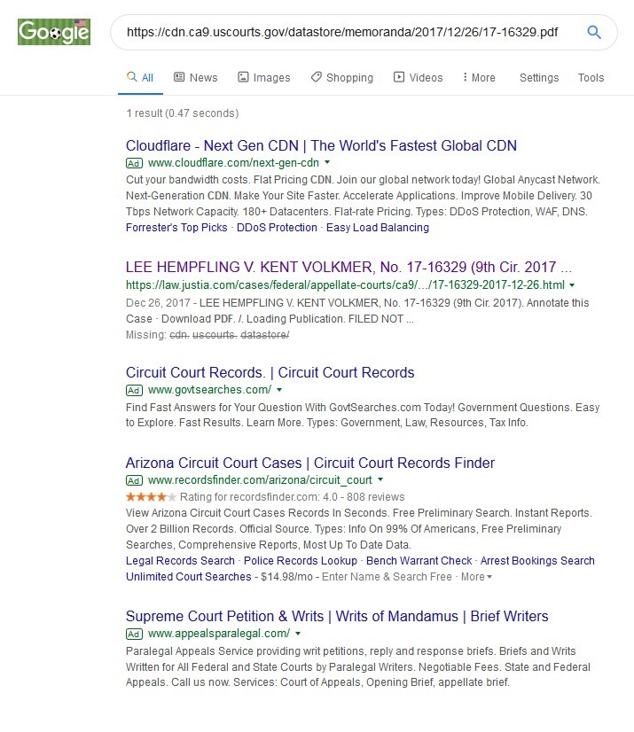Click the blue search magnifier icon
634x732 pixels.
[594, 32]
